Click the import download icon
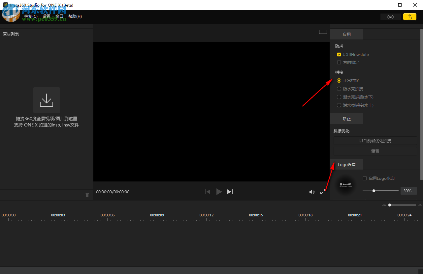The image size is (423, 274). pos(47,100)
